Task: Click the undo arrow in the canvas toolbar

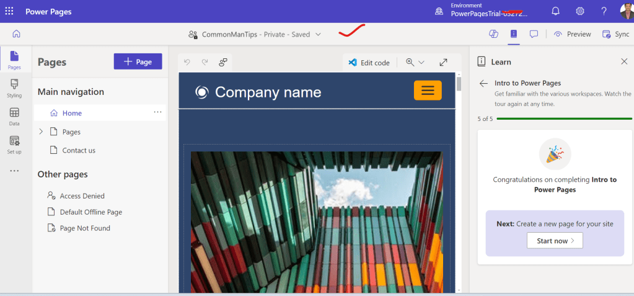Action: pos(188,62)
